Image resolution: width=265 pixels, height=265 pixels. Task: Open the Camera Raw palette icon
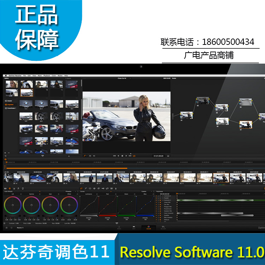tap(5, 188)
